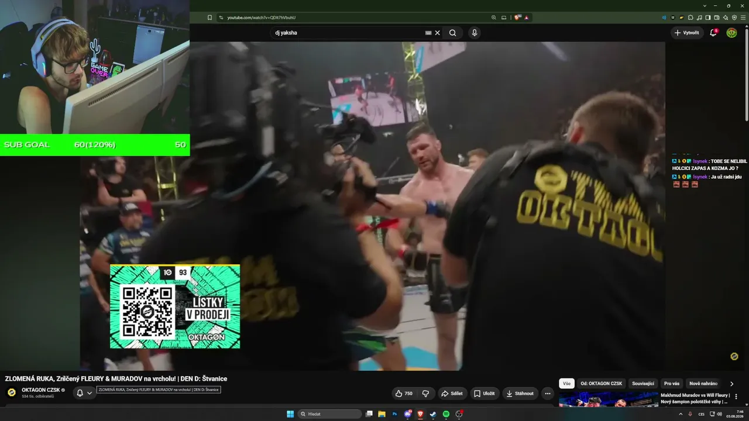This screenshot has width=749, height=421.
Task: Click the Stáhnout download button
Action: [x=520, y=394]
